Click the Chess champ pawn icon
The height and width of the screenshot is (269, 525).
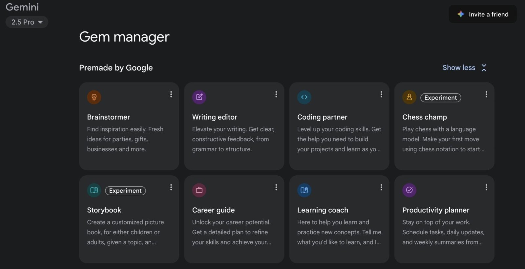pyautogui.click(x=409, y=97)
